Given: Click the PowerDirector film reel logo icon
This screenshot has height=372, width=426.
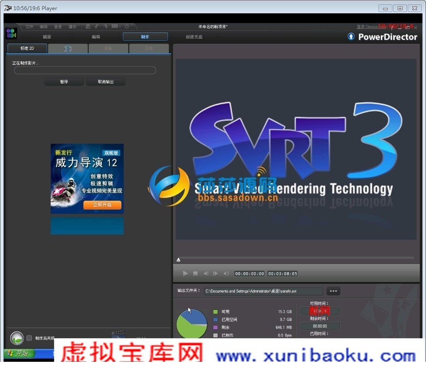Looking at the screenshot, I should [x=11, y=33].
